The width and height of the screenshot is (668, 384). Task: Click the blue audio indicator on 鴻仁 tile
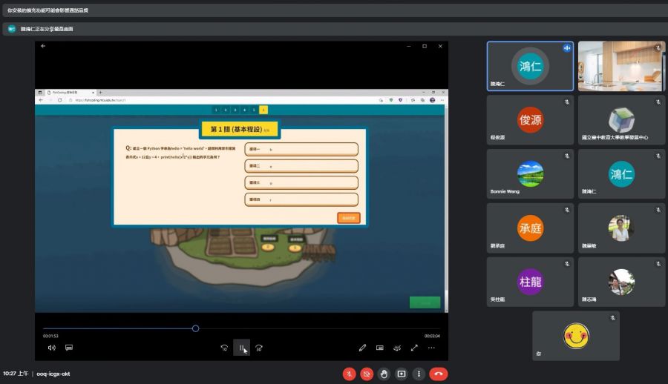(x=566, y=48)
